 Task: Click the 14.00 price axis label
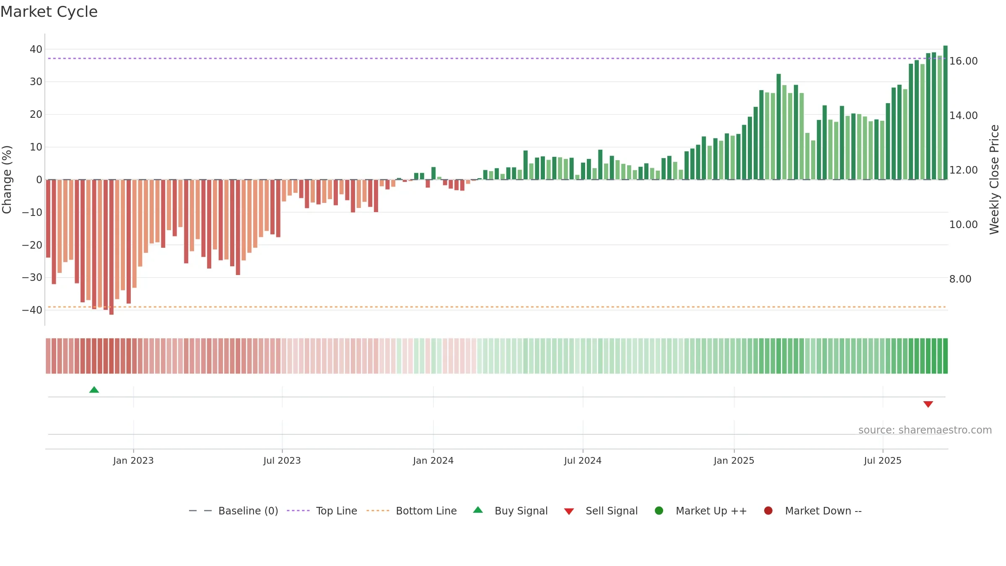963,115
